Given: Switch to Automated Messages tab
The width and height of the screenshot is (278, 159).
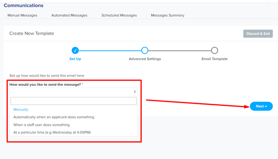Looking at the screenshot, I should (69, 15).
